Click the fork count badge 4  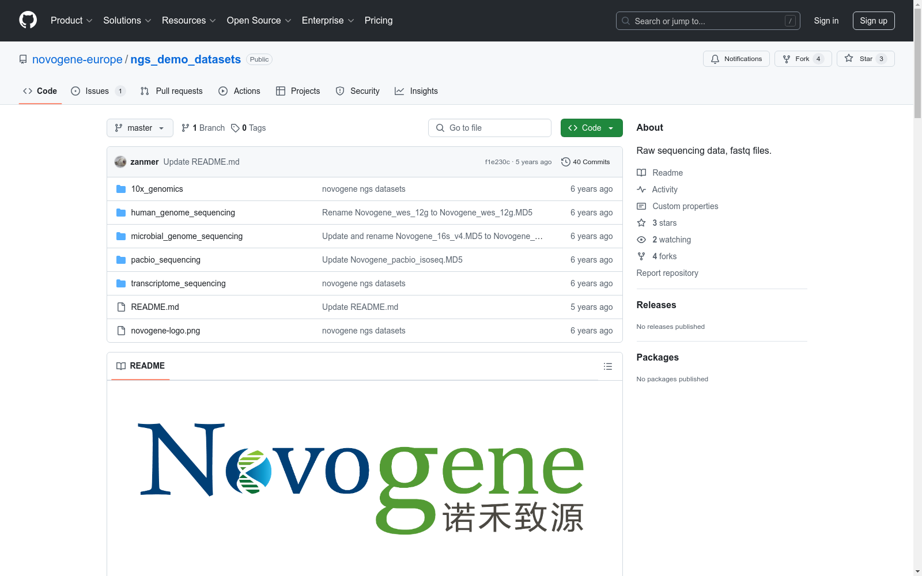818,59
